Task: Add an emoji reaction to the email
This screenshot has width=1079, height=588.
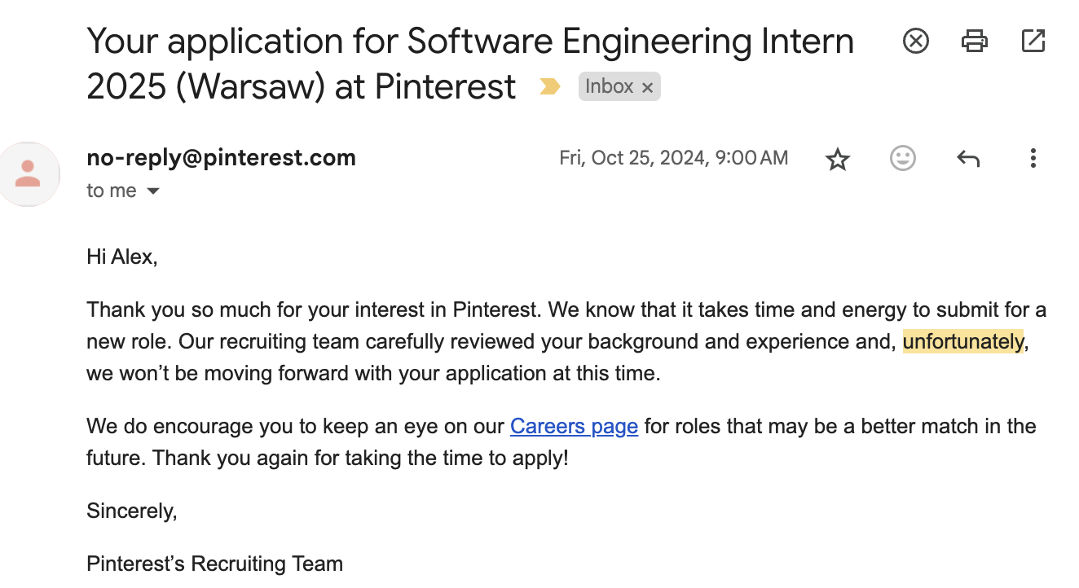Action: click(x=902, y=158)
